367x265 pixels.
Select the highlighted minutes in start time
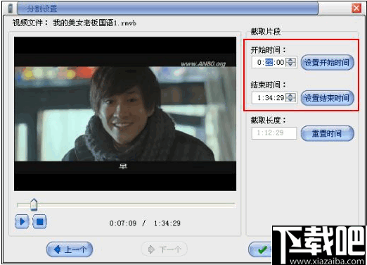coord(269,62)
